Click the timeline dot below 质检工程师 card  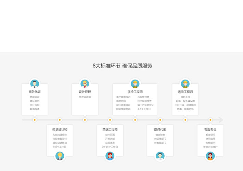[x=135, y=120]
